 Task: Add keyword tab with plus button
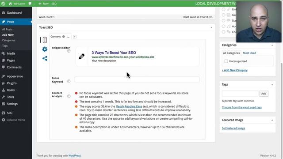coord(75,37)
